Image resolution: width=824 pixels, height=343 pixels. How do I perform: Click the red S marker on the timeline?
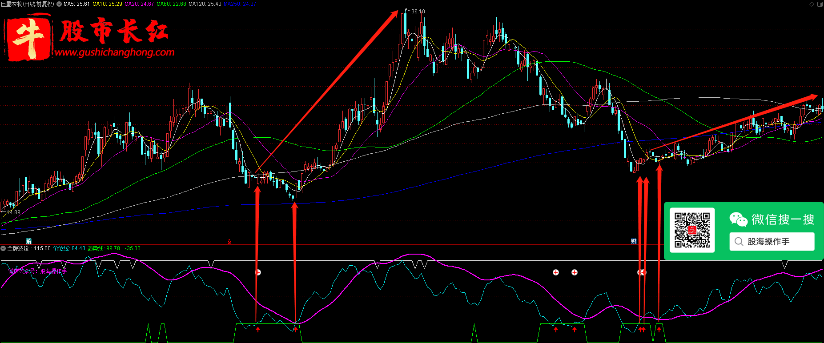point(229,242)
